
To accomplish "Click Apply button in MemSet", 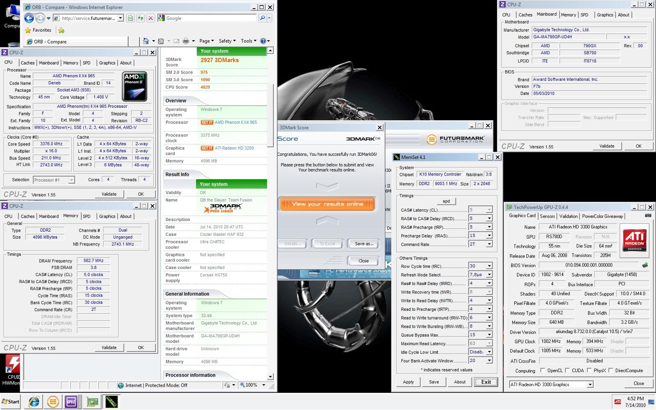I will click(408, 382).
